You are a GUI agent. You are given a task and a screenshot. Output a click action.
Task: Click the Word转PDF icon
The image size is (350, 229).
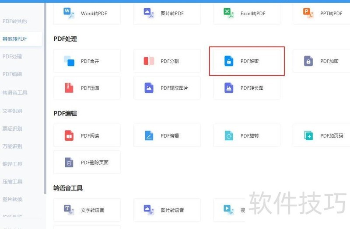(x=69, y=13)
